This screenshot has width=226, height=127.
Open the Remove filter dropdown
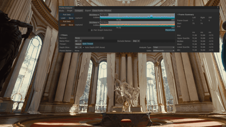tap(89, 38)
